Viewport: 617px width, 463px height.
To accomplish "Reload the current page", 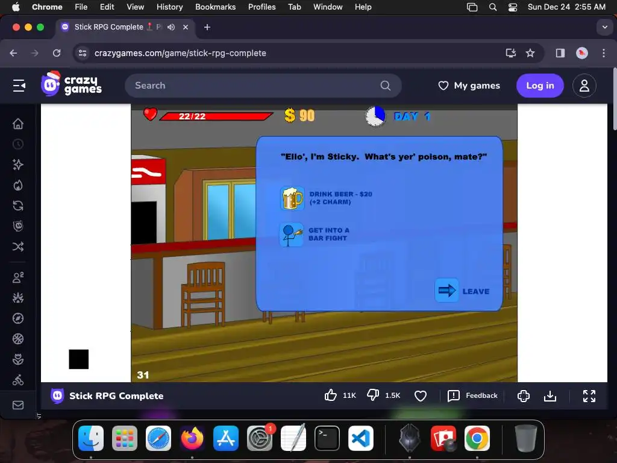I will [x=57, y=53].
